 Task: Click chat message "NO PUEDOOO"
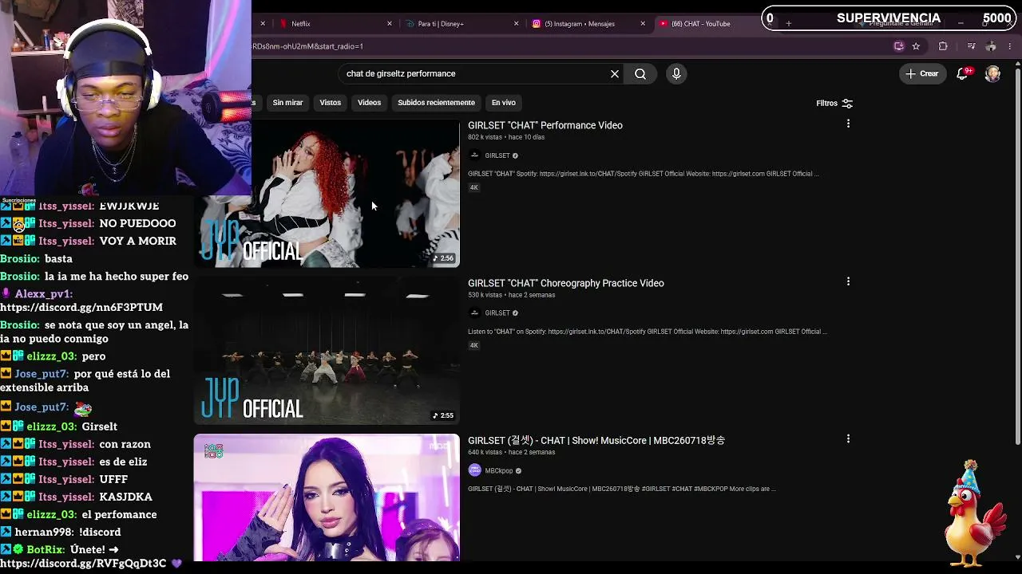coord(138,223)
